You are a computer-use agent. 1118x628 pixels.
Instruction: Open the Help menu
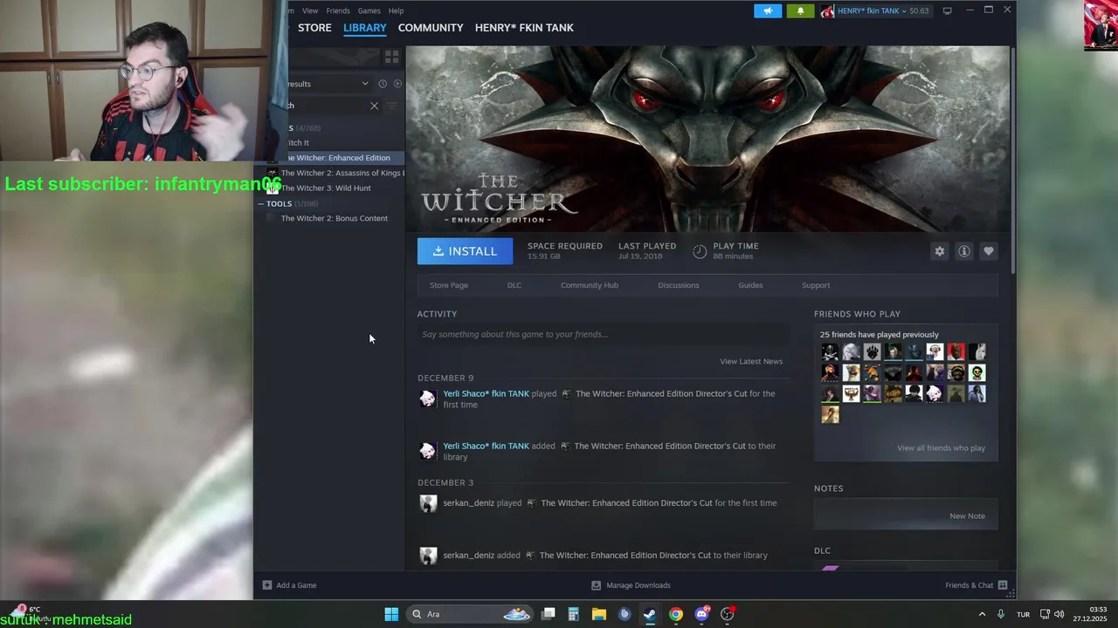click(x=396, y=10)
